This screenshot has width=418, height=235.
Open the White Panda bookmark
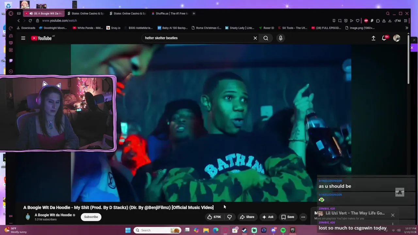[x=88, y=28]
